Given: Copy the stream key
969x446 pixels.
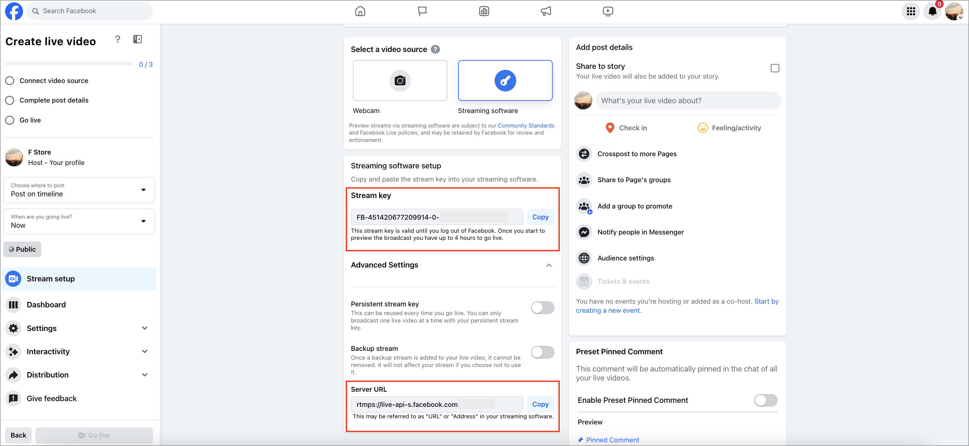Looking at the screenshot, I should click(540, 217).
